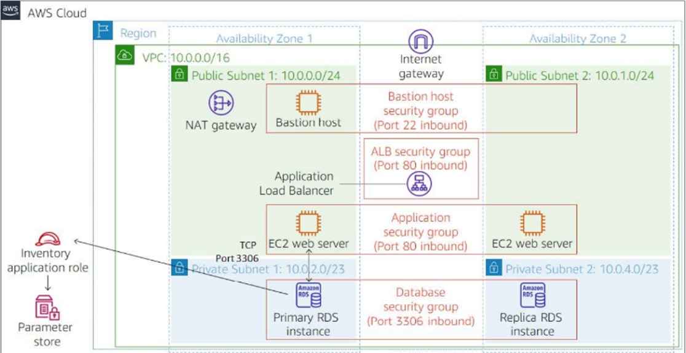Click the 'Bastion host' caption under chip
Image resolution: width=686 pixels, height=353 pixels.
[309, 123]
